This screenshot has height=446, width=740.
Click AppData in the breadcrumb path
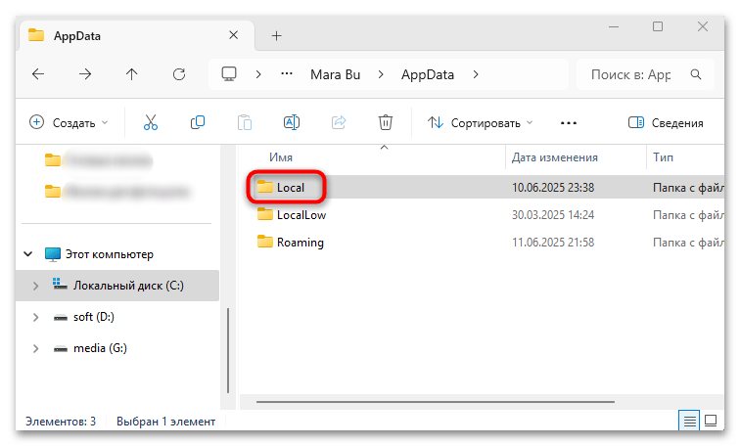click(428, 74)
